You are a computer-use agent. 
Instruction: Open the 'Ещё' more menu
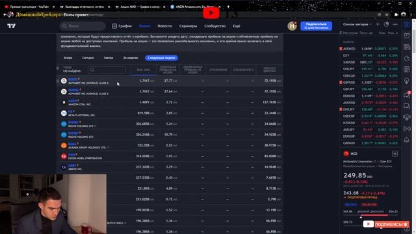[x=237, y=26]
